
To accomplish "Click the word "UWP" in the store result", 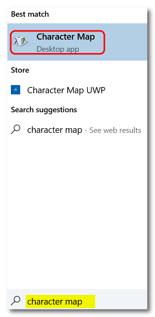I will 96,90.
